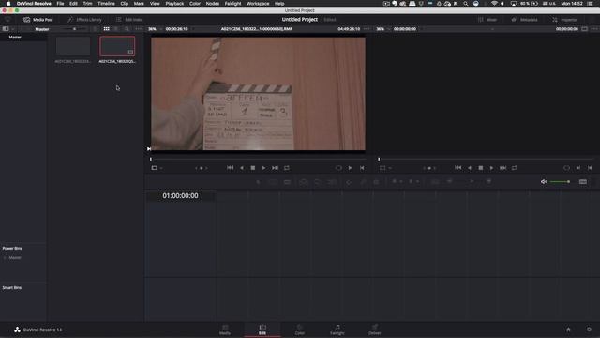Mark out point in timeline viewer
The image size is (600, 338).
coord(590,168)
